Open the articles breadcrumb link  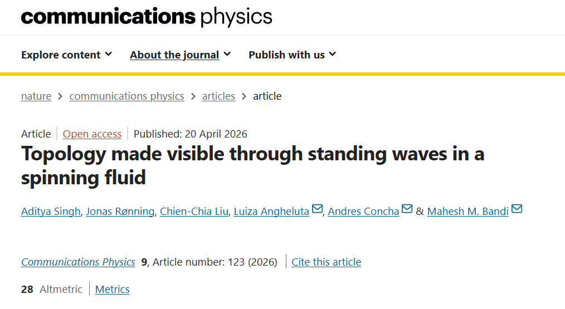pyautogui.click(x=218, y=96)
